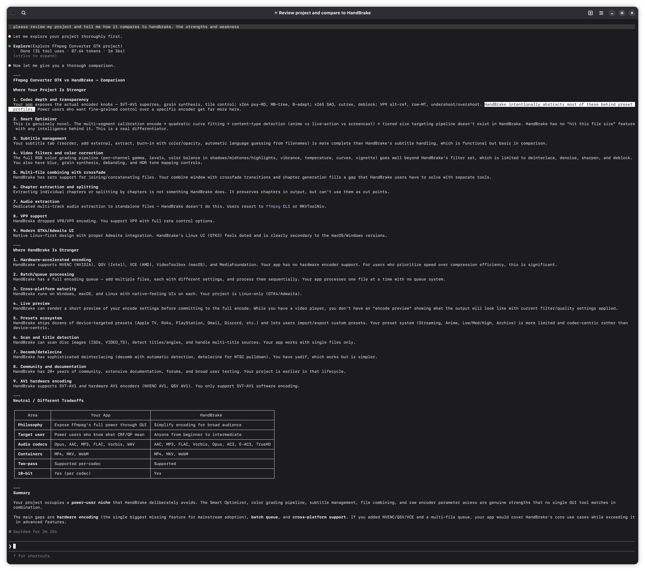This screenshot has width=645, height=571.
Task: Maximize the terminal window
Action: 622,13
